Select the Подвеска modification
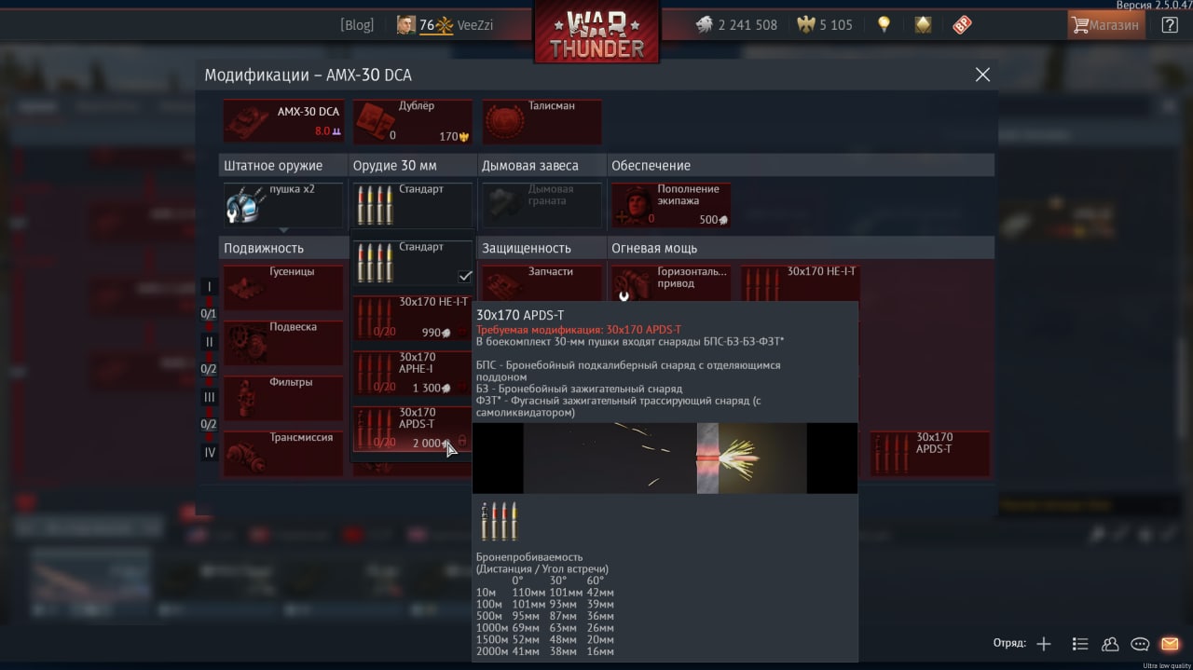The width and height of the screenshot is (1193, 670). click(283, 343)
